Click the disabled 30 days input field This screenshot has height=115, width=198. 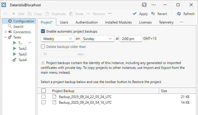[63, 54]
